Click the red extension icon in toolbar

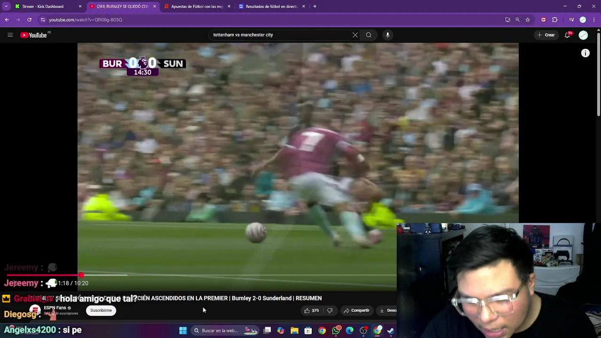(x=543, y=20)
